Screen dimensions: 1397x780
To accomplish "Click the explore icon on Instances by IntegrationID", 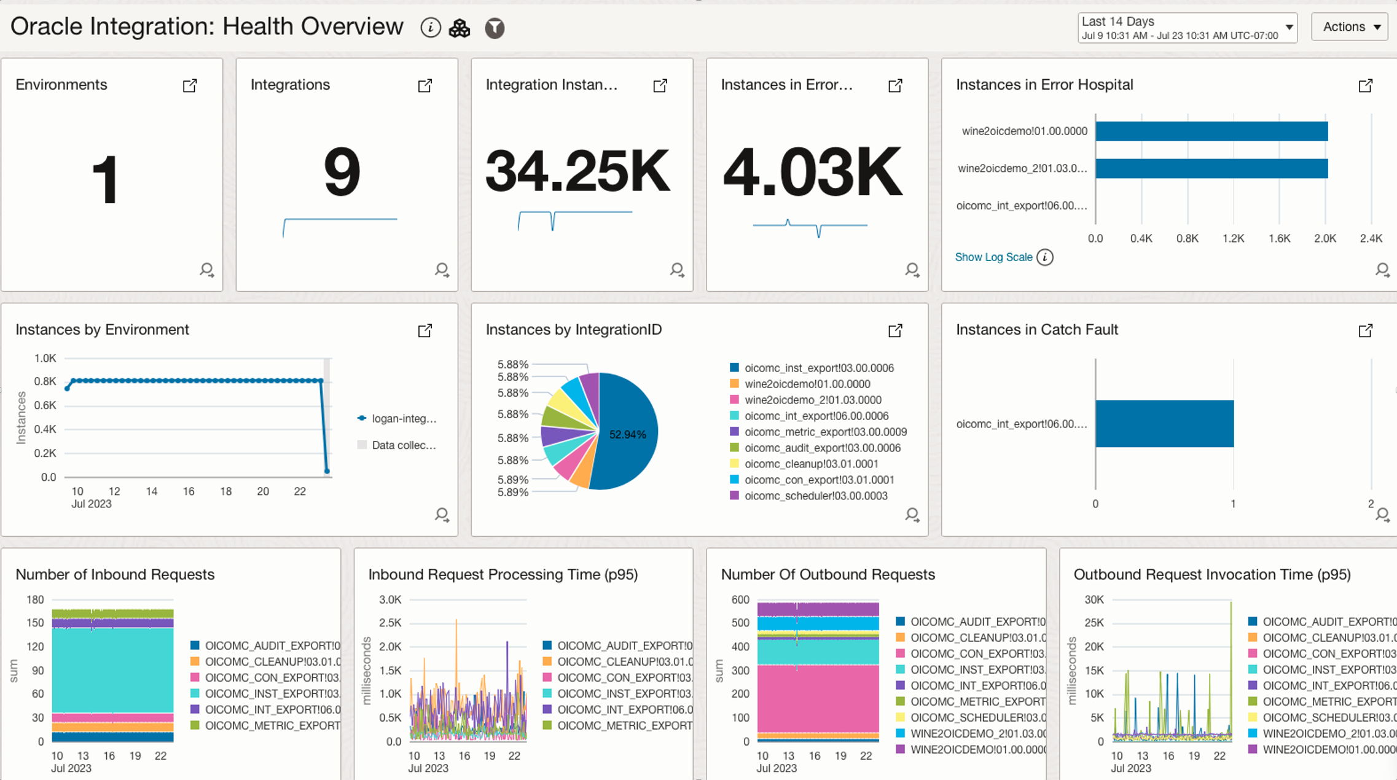I will [913, 516].
